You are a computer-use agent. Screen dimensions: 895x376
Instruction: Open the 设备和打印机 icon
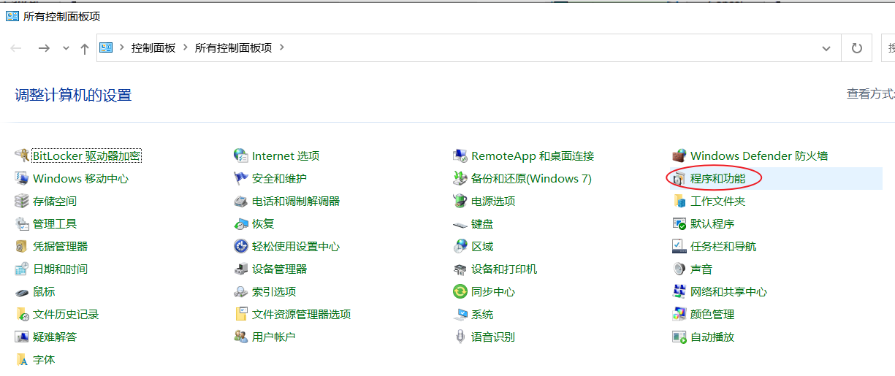460,269
